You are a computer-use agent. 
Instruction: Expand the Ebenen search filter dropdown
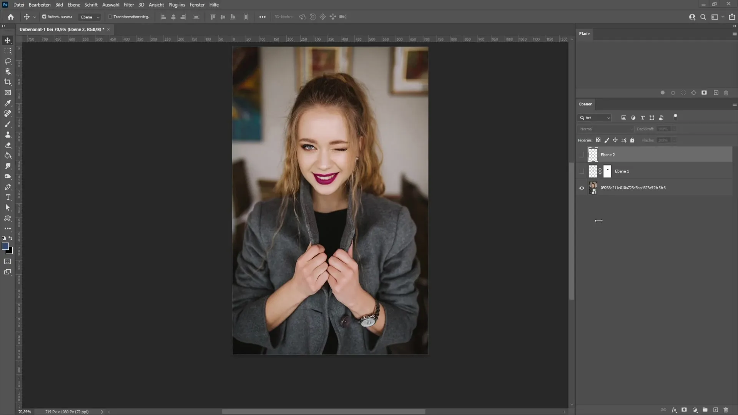pos(608,118)
